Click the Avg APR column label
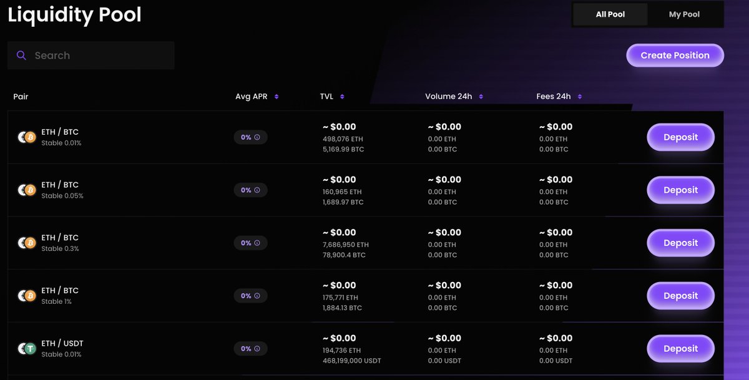This screenshot has width=749, height=380. pos(252,97)
